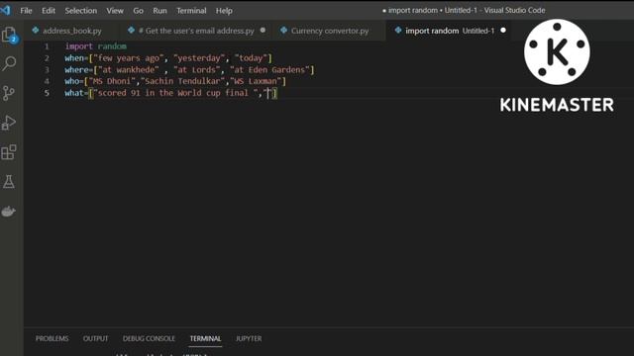The image size is (634, 356).
Task: Open the Run menu
Action: click(x=159, y=11)
